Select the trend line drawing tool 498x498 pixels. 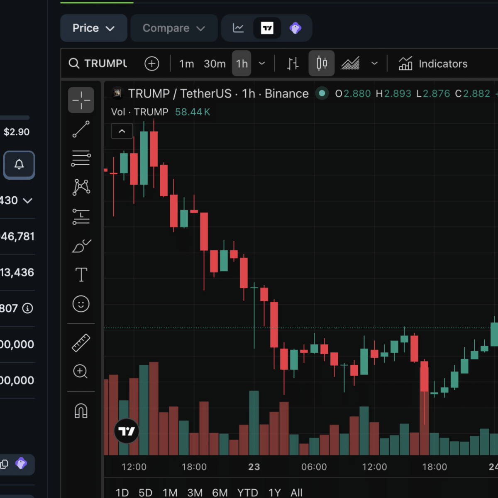click(x=81, y=129)
